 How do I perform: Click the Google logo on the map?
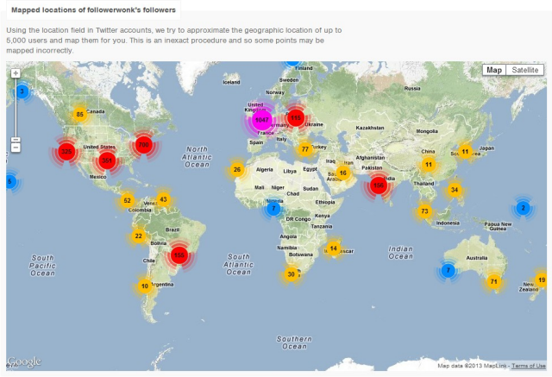click(24, 361)
